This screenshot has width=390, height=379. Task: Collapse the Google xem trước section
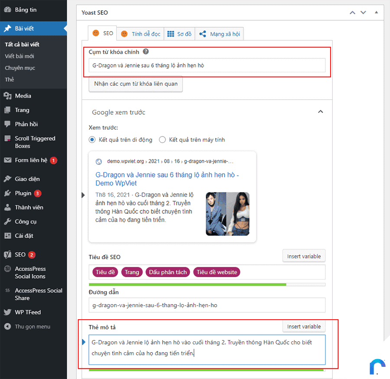click(321, 112)
